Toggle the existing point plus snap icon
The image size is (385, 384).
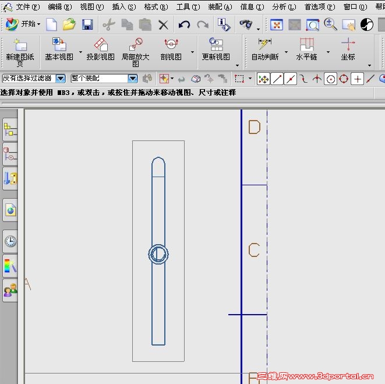coord(357,79)
